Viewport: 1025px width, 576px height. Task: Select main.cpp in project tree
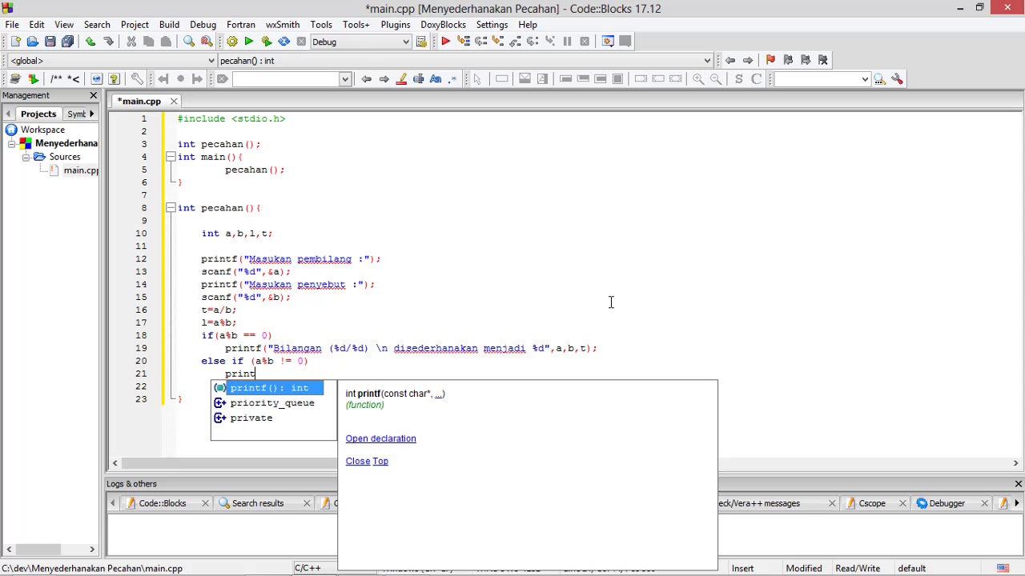80,170
